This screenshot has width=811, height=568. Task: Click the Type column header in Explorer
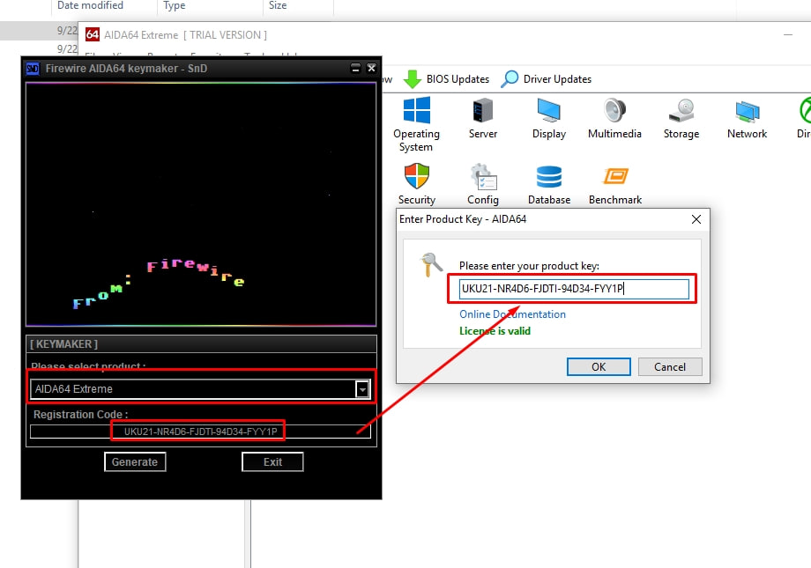[175, 5]
